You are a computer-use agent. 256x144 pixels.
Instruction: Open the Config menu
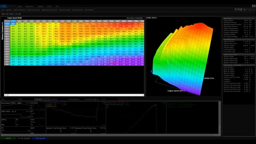click(x=19, y=6)
